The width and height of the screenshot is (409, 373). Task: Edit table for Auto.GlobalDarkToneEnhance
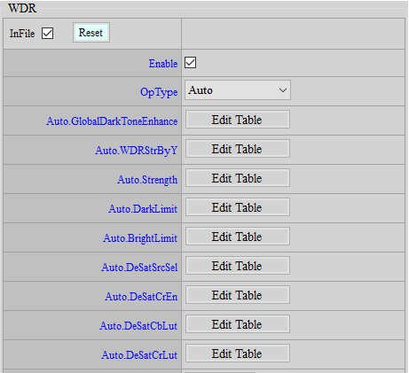click(x=238, y=120)
